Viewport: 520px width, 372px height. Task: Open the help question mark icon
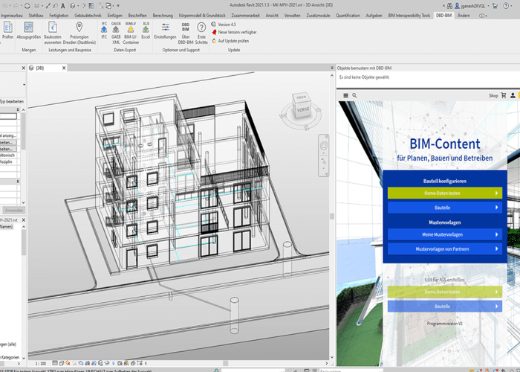(506, 6)
